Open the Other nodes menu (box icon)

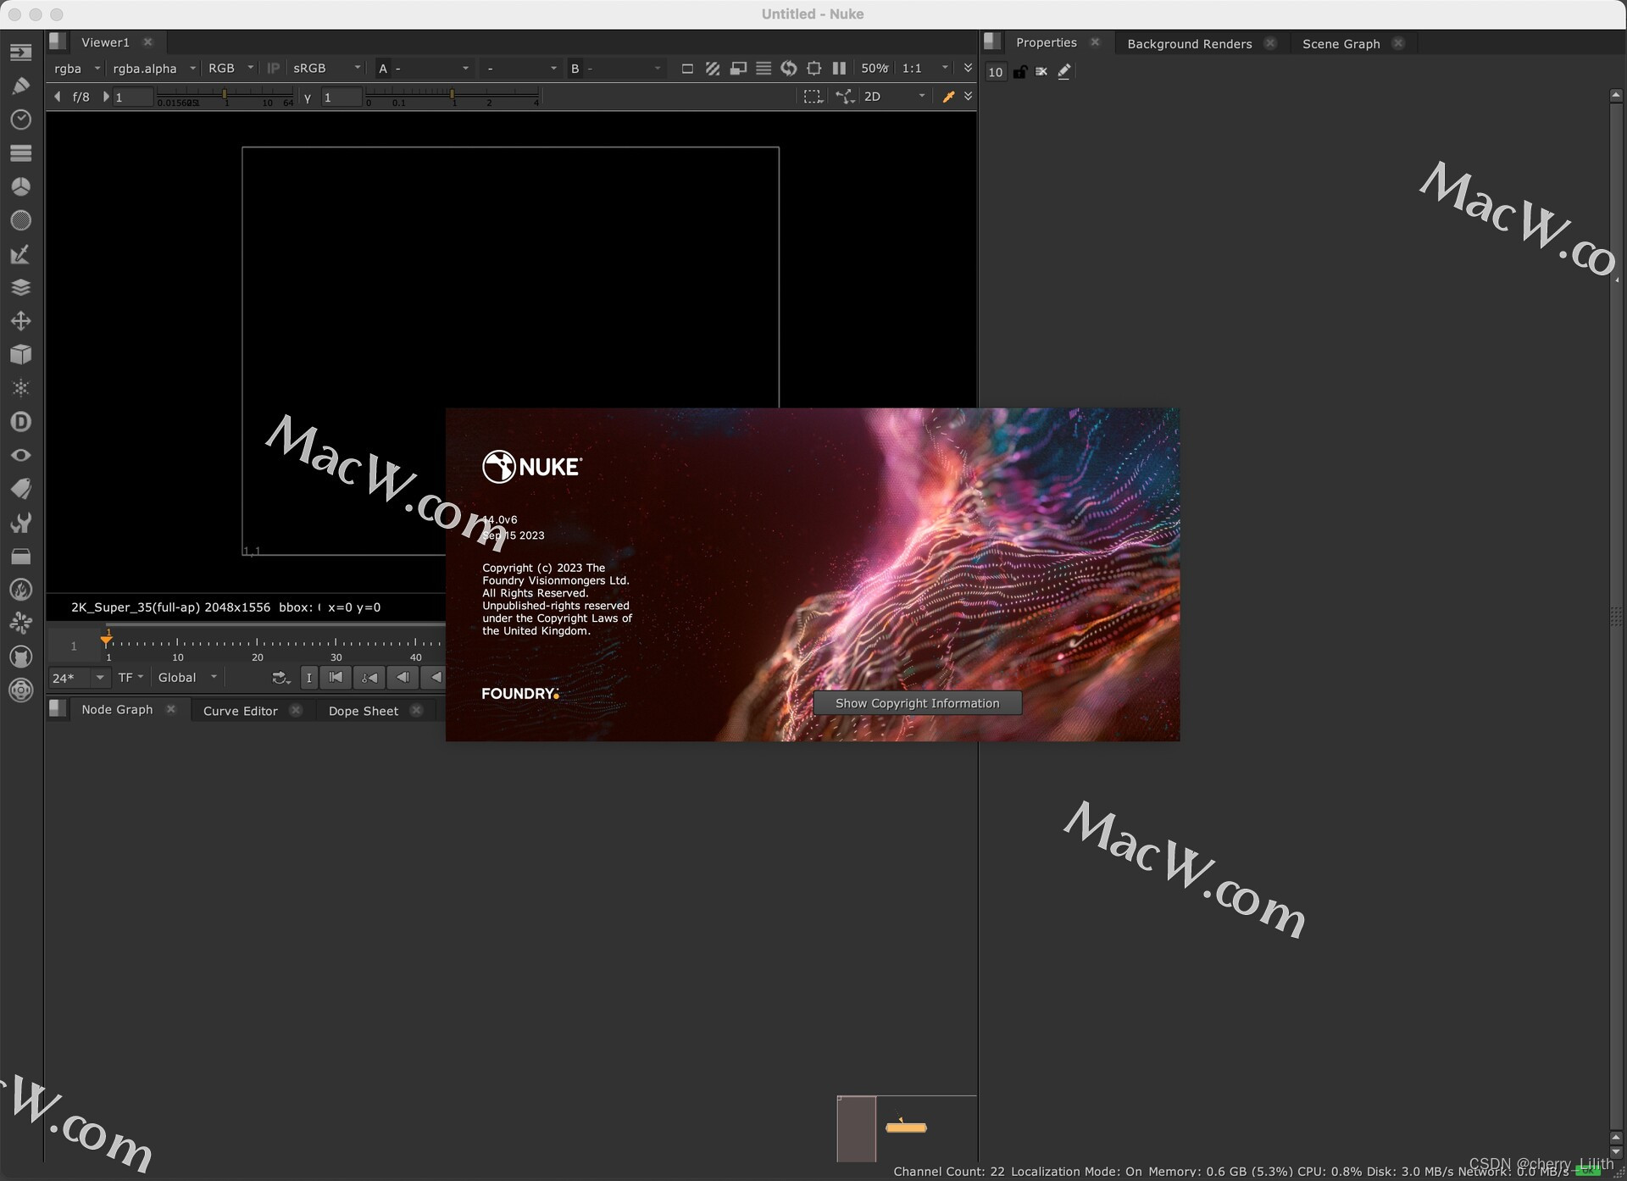pyautogui.click(x=20, y=556)
